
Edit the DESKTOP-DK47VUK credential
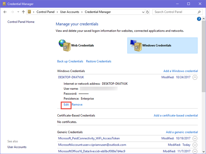coord(66,104)
